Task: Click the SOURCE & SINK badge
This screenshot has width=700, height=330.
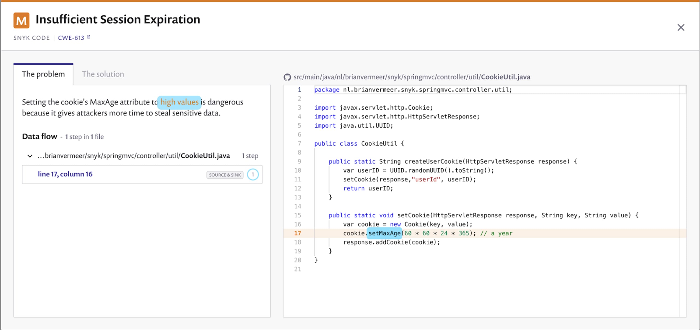Action: tap(225, 175)
